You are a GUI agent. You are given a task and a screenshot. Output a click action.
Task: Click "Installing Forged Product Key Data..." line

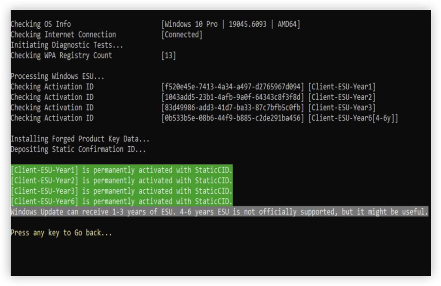(80, 139)
